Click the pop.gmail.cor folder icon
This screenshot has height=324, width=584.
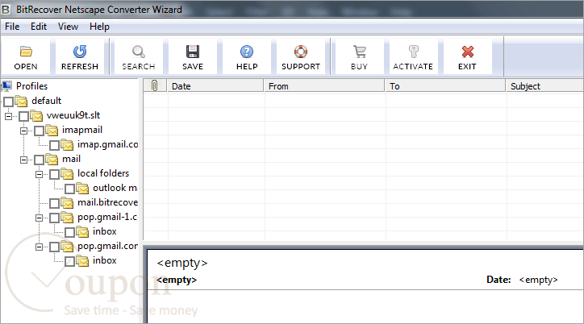pyautogui.click(x=67, y=247)
